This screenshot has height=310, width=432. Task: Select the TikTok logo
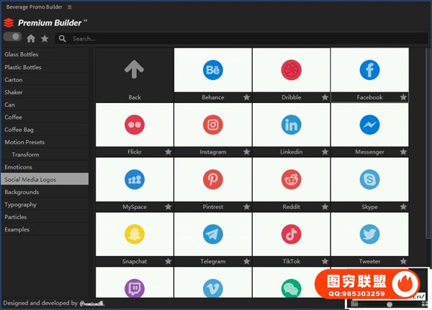coord(291,234)
